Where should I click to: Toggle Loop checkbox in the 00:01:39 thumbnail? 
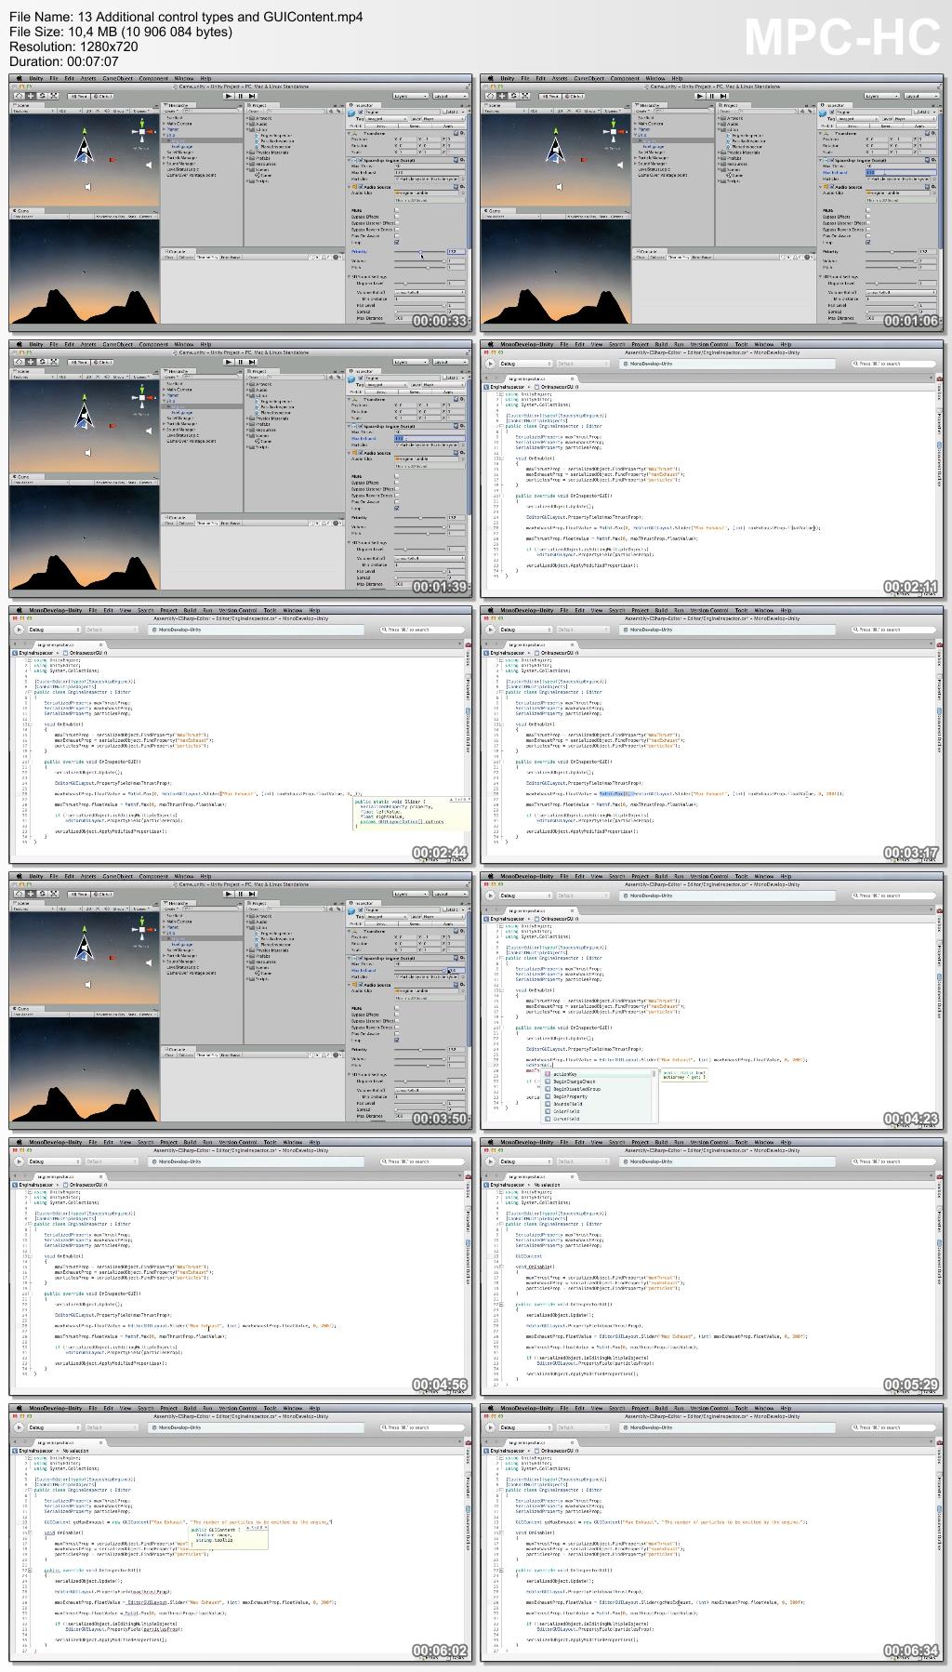[397, 508]
